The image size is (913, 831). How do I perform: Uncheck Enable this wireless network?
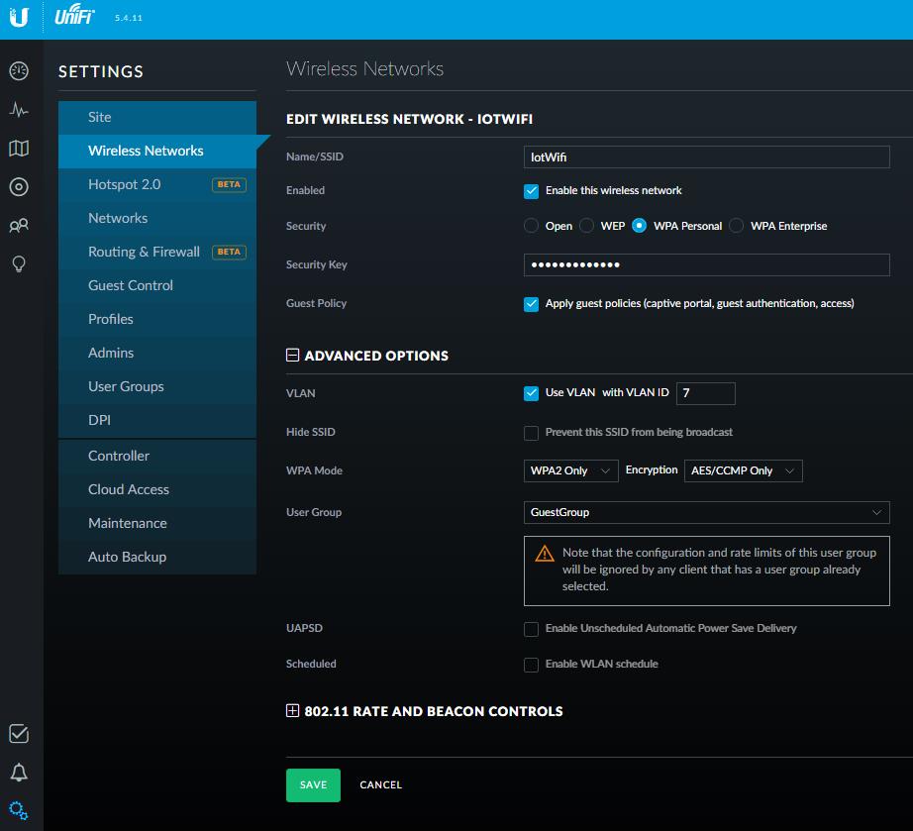pyautogui.click(x=532, y=190)
